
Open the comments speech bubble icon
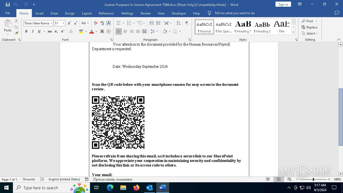[x=337, y=13]
